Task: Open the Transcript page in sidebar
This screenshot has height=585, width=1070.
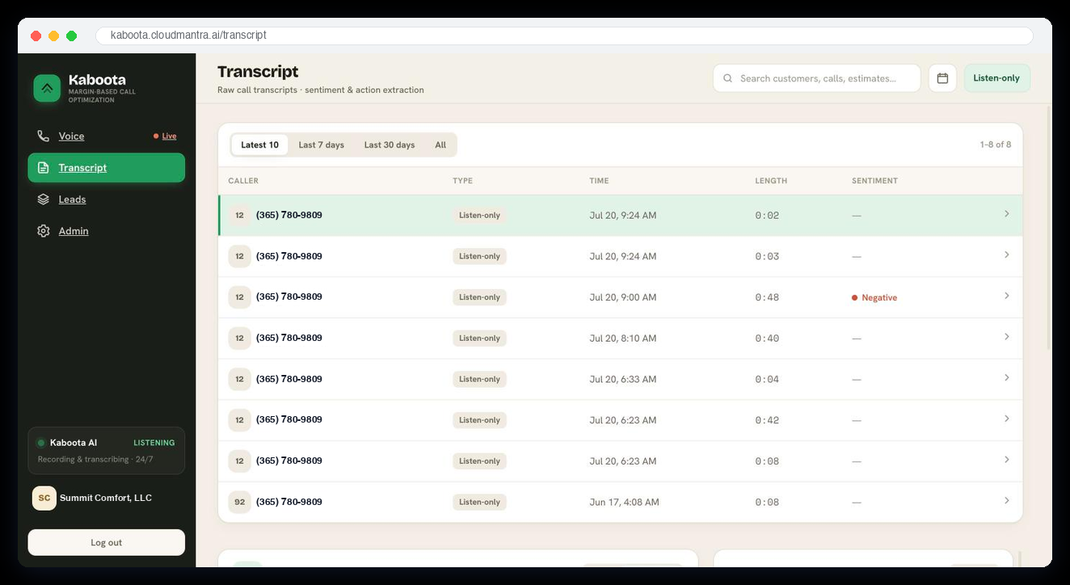Action: [x=106, y=167]
